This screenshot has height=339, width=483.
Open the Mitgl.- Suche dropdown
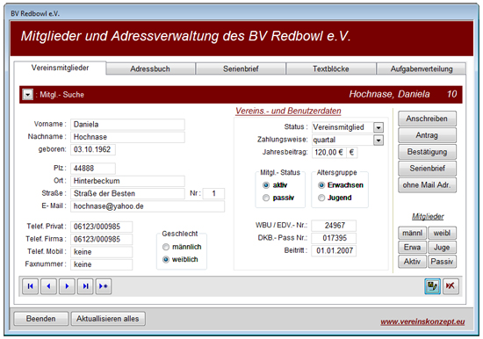click(x=28, y=94)
